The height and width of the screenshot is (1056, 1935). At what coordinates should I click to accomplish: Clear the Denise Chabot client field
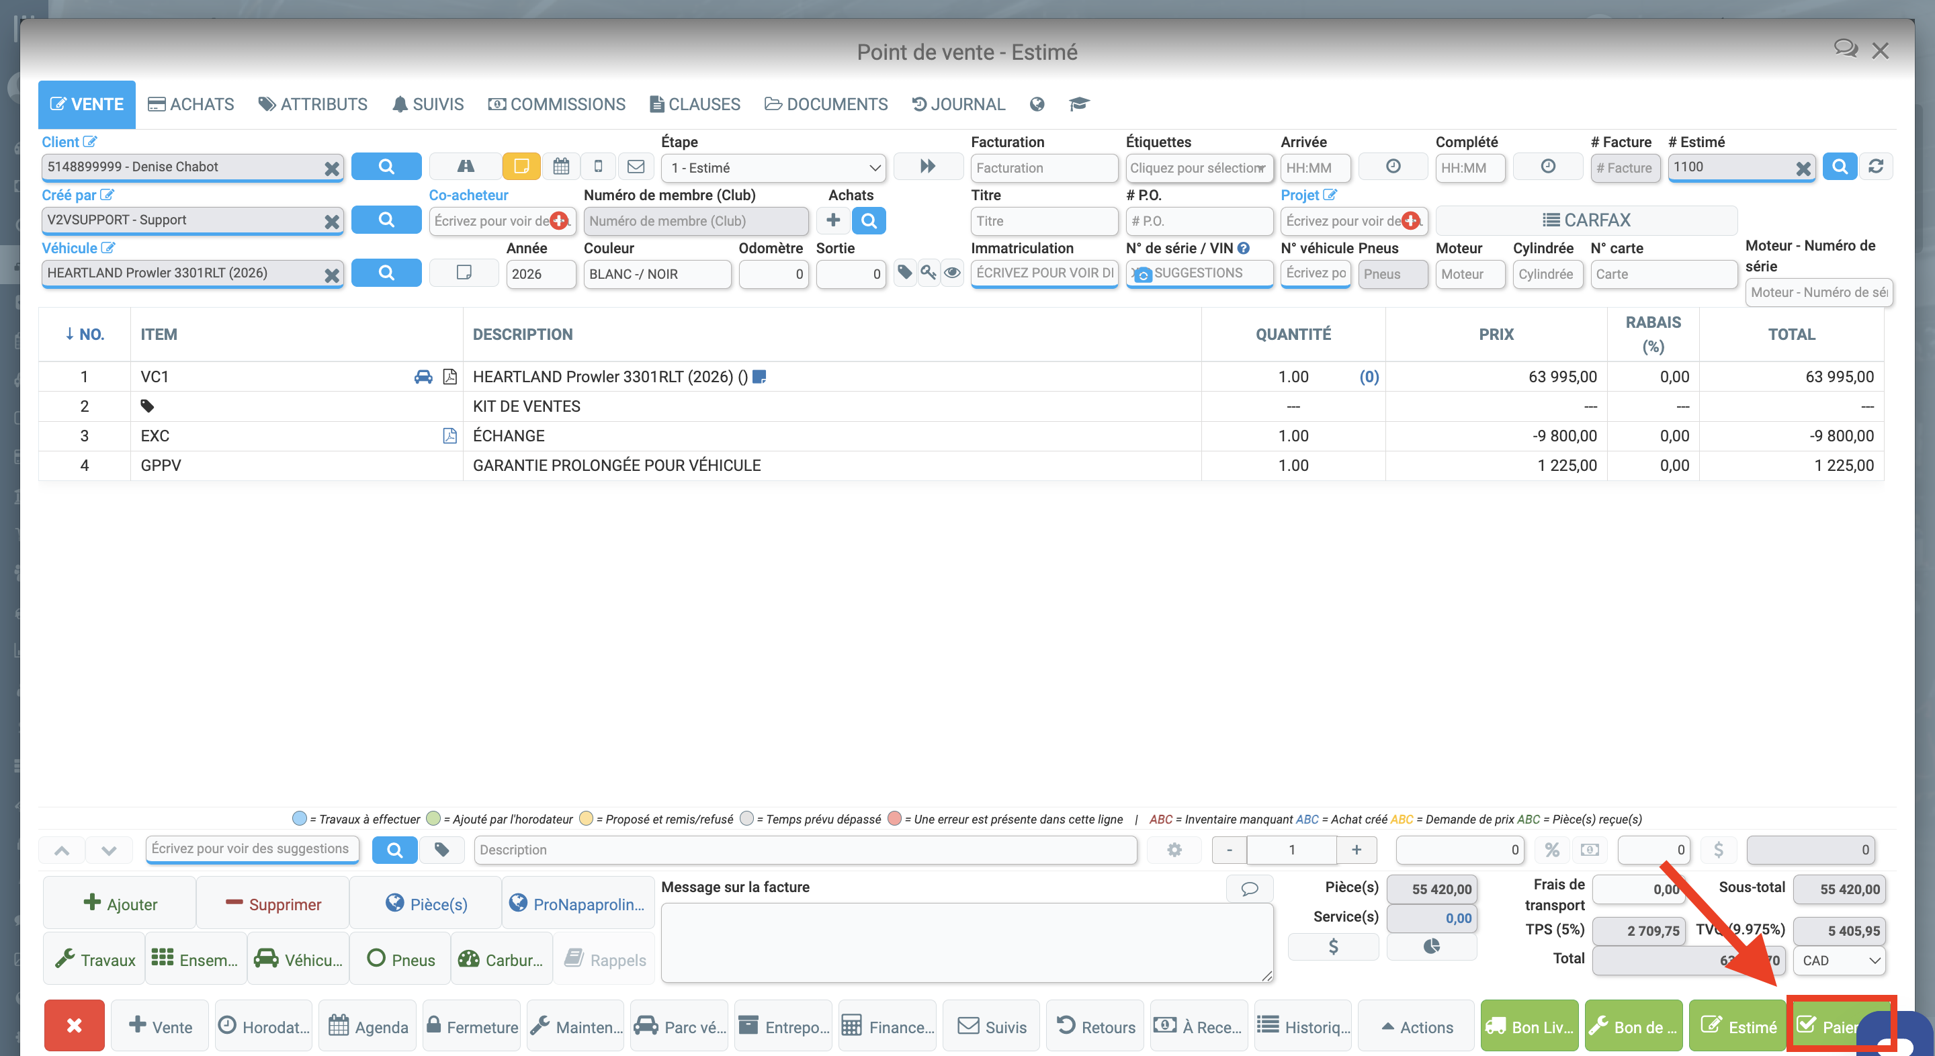(331, 168)
